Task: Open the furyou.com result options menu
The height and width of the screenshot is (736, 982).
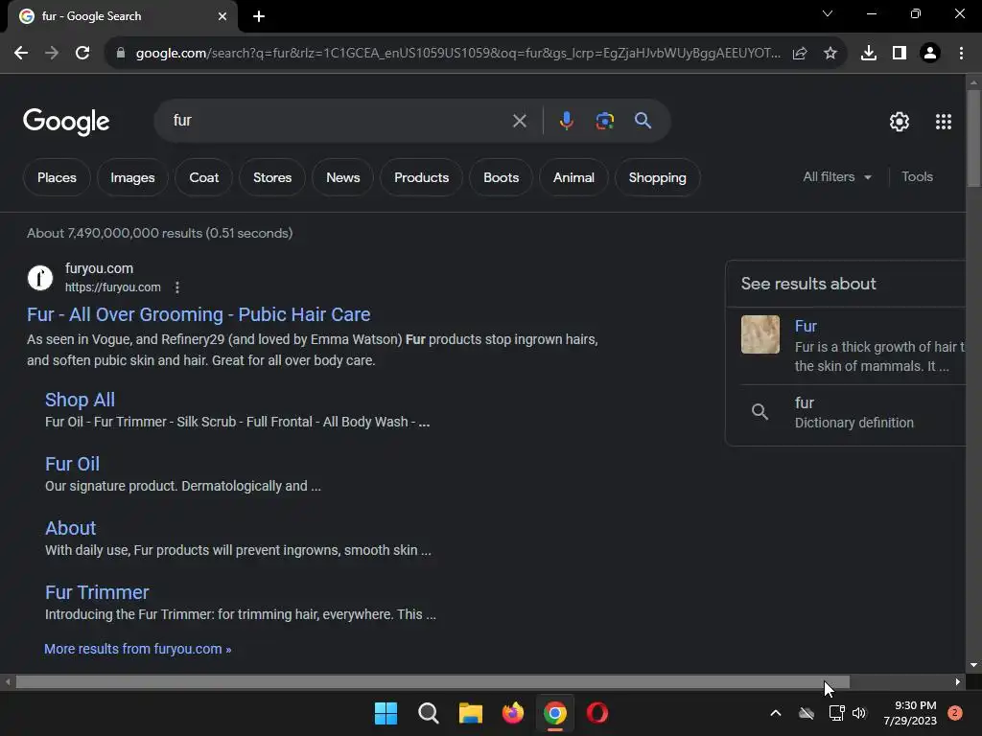Action: [x=177, y=287]
